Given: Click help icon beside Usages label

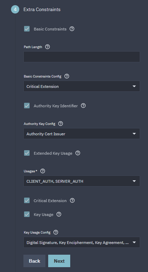Looking at the screenshot, I should [x=43, y=171].
